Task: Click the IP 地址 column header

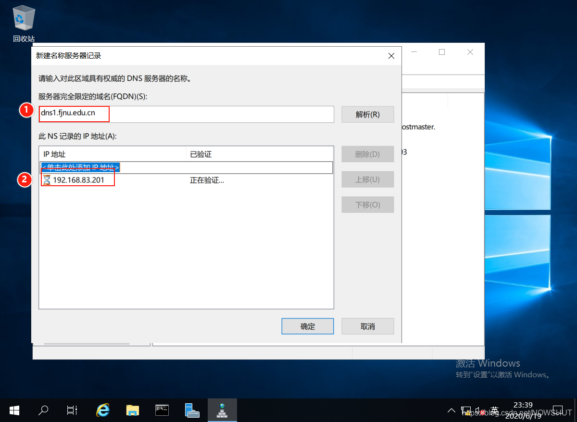Action: click(x=113, y=154)
